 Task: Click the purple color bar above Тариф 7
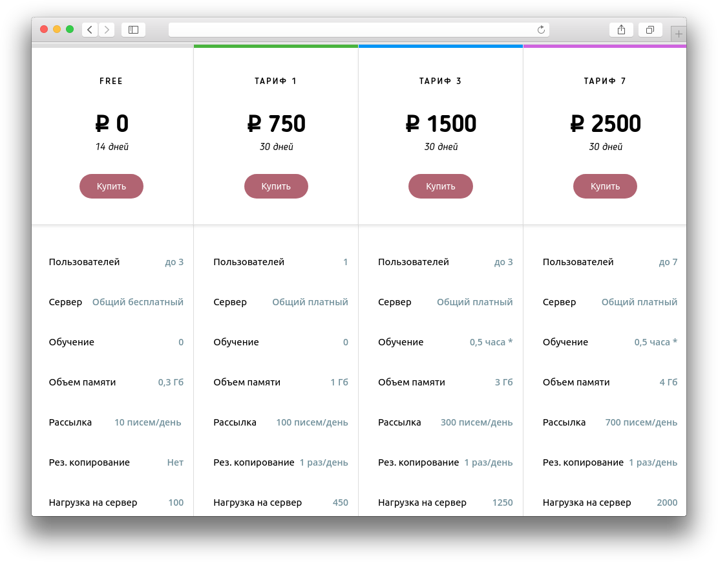pyautogui.click(x=604, y=47)
